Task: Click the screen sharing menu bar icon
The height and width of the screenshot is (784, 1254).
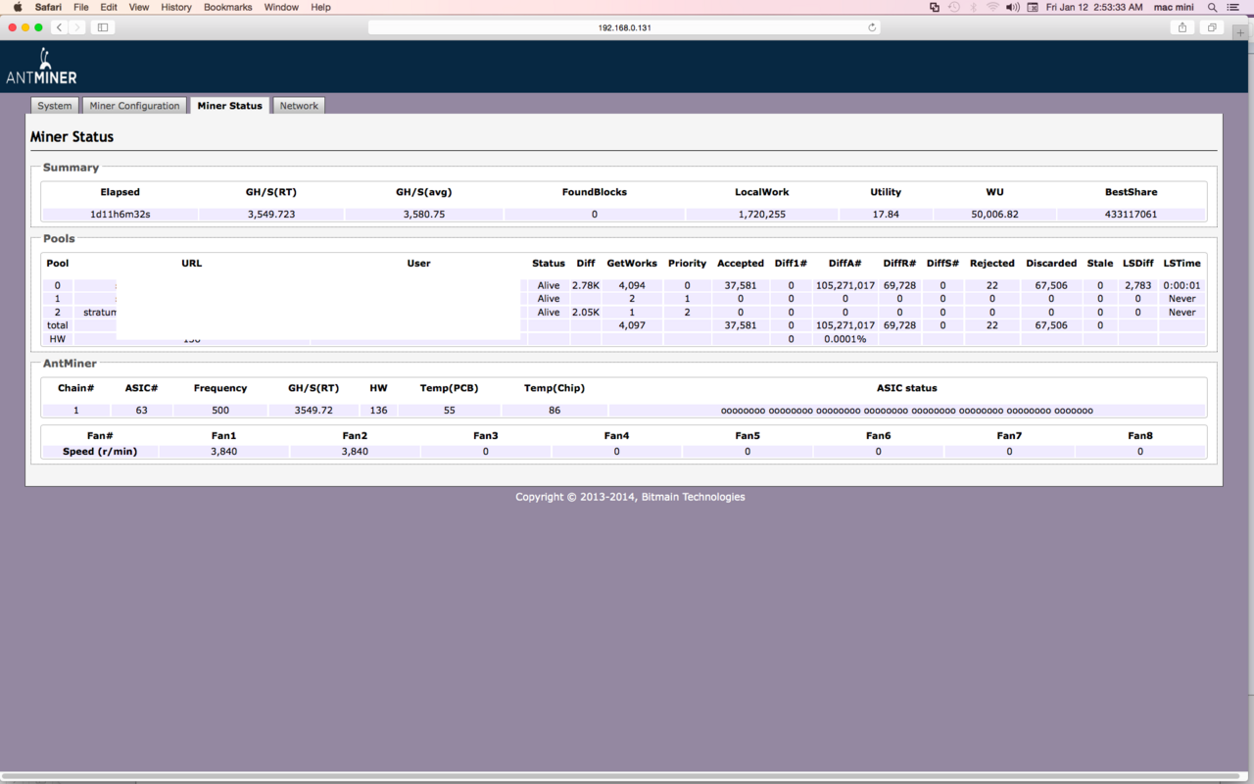Action: pyautogui.click(x=935, y=7)
